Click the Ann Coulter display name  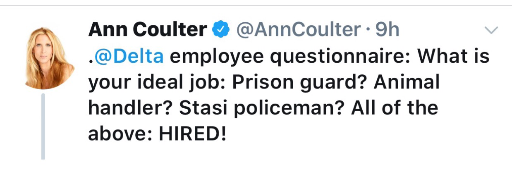click(x=148, y=30)
